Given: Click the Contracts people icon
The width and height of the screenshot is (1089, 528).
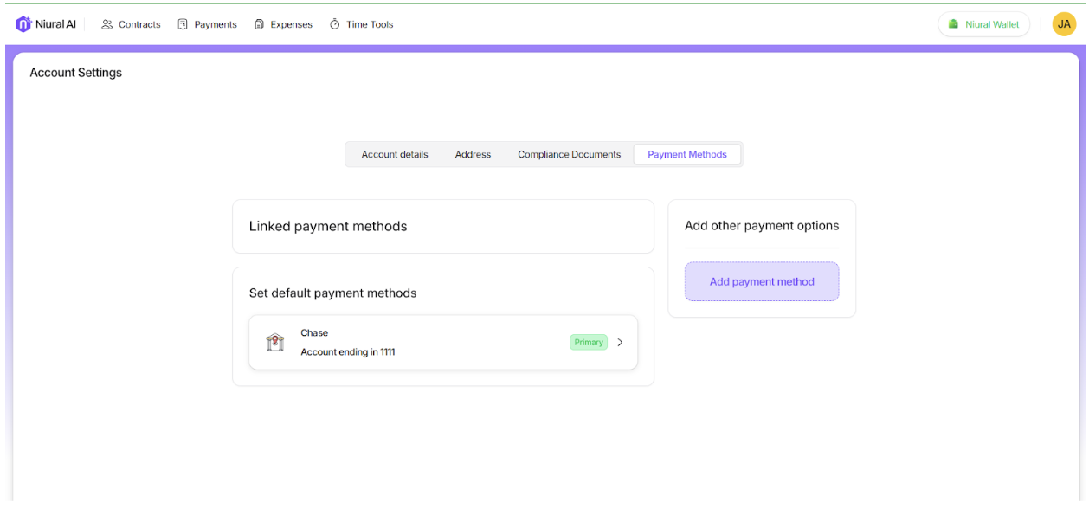Looking at the screenshot, I should (107, 24).
